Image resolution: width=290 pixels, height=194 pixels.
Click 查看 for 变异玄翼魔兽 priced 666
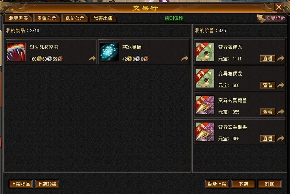(x=268, y=138)
